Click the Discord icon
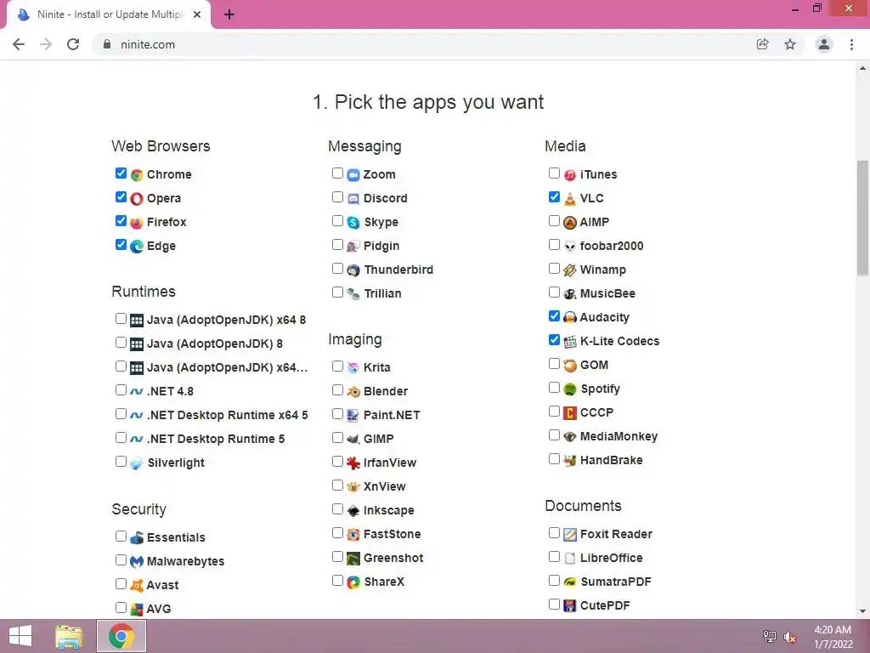 click(x=353, y=199)
